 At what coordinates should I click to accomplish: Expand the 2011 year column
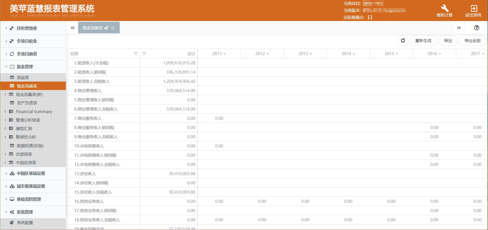pyautogui.click(x=225, y=54)
